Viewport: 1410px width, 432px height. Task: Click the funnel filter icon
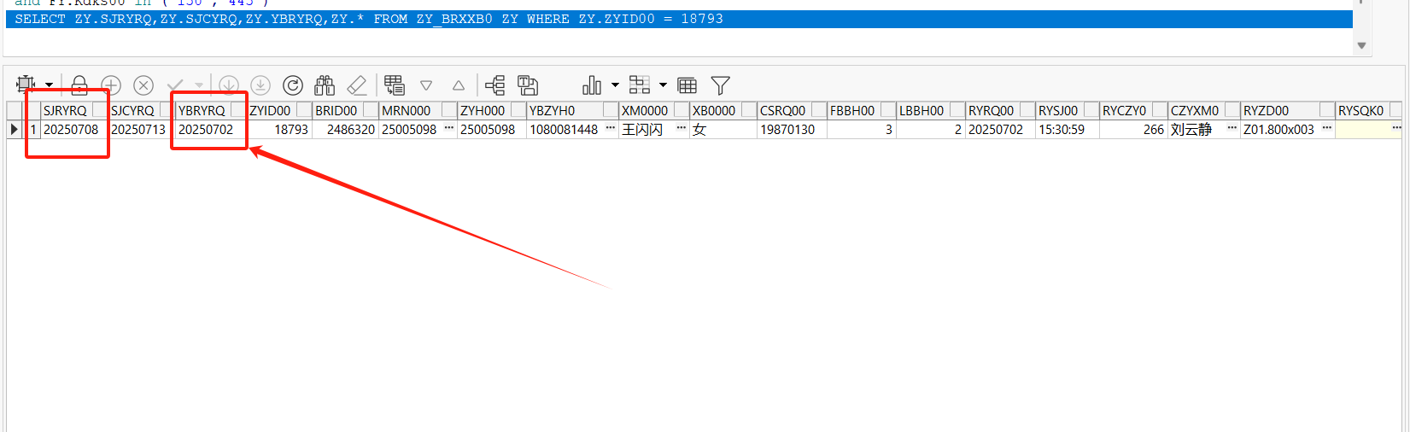[721, 85]
